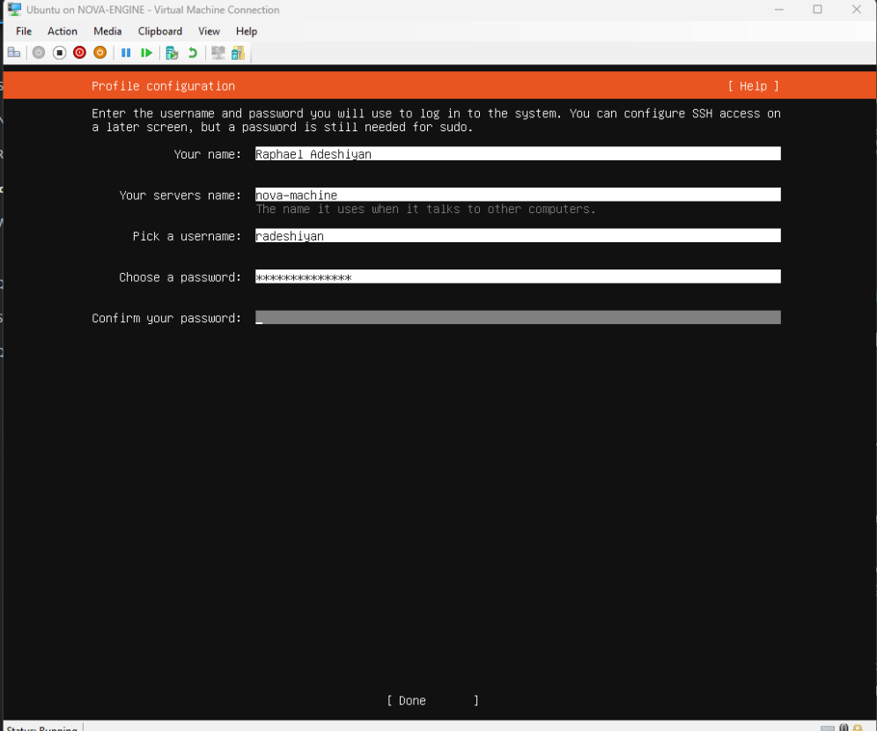Open the Media menu

[x=107, y=31]
